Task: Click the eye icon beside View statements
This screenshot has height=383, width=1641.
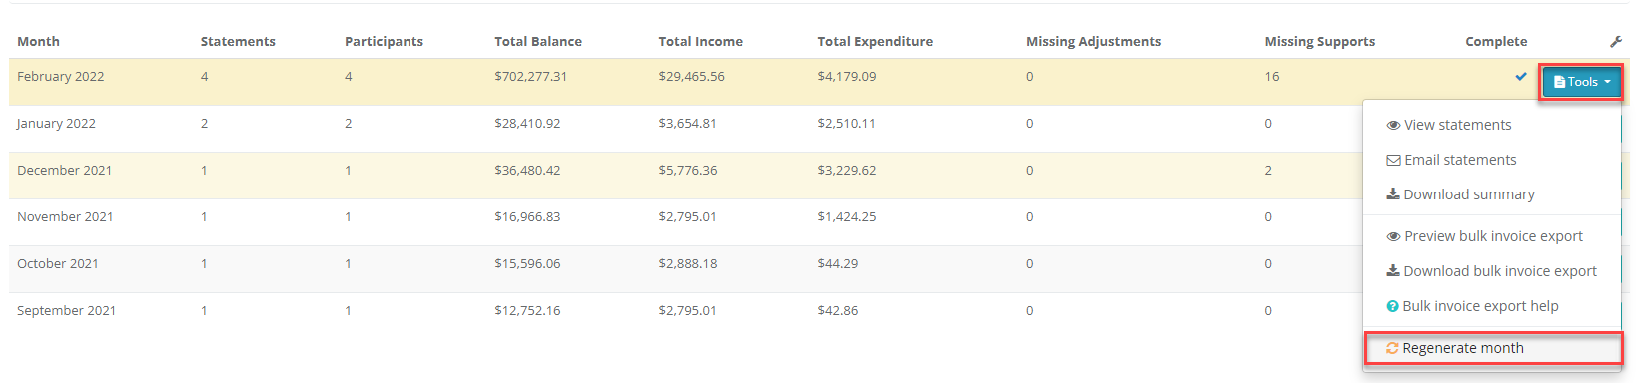Action: [x=1393, y=126]
